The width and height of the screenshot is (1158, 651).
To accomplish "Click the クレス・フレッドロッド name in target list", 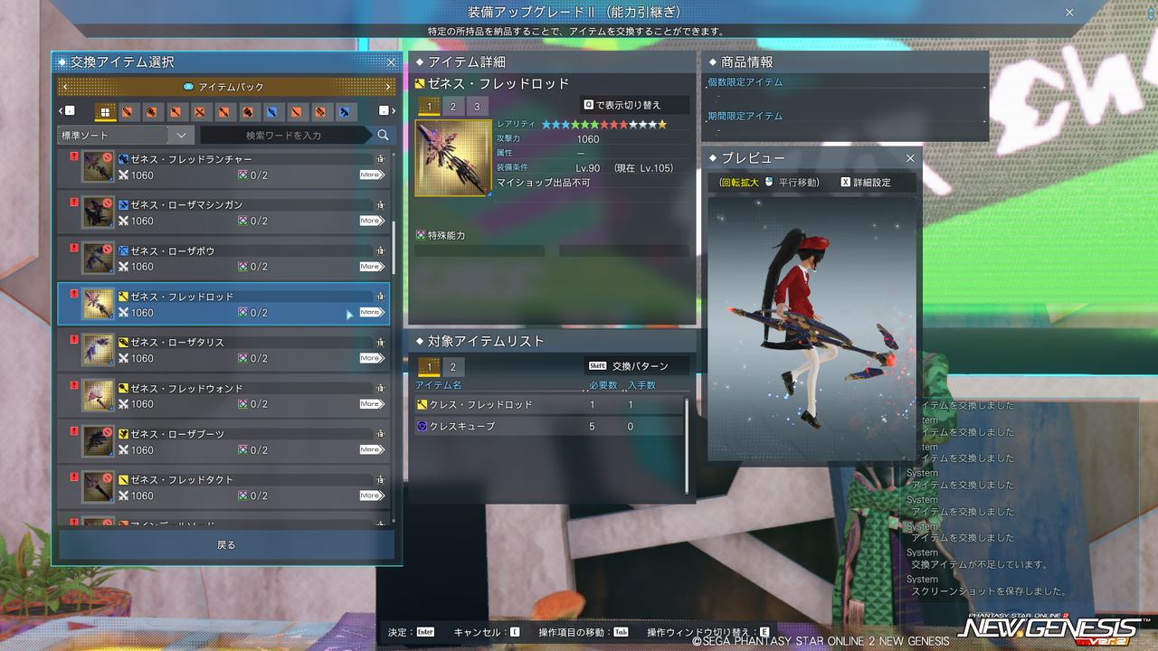I will (x=481, y=404).
